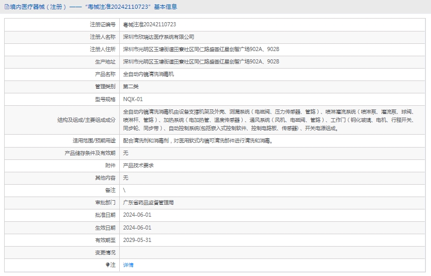Open the 详情 link at the bottom
The image size is (431, 276).
(128, 265)
